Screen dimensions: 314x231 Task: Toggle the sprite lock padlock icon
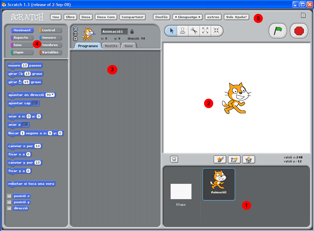pyautogui.click(x=132, y=32)
